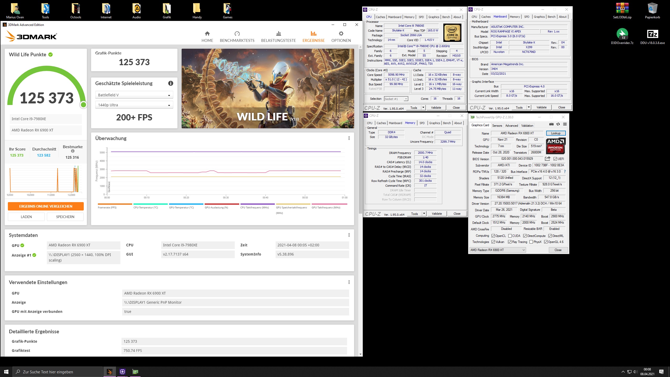Open the Tools desktop folder
The image size is (670, 377).
pyautogui.click(x=45, y=11)
